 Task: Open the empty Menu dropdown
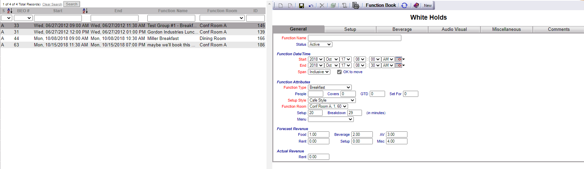(x=331, y=119)
